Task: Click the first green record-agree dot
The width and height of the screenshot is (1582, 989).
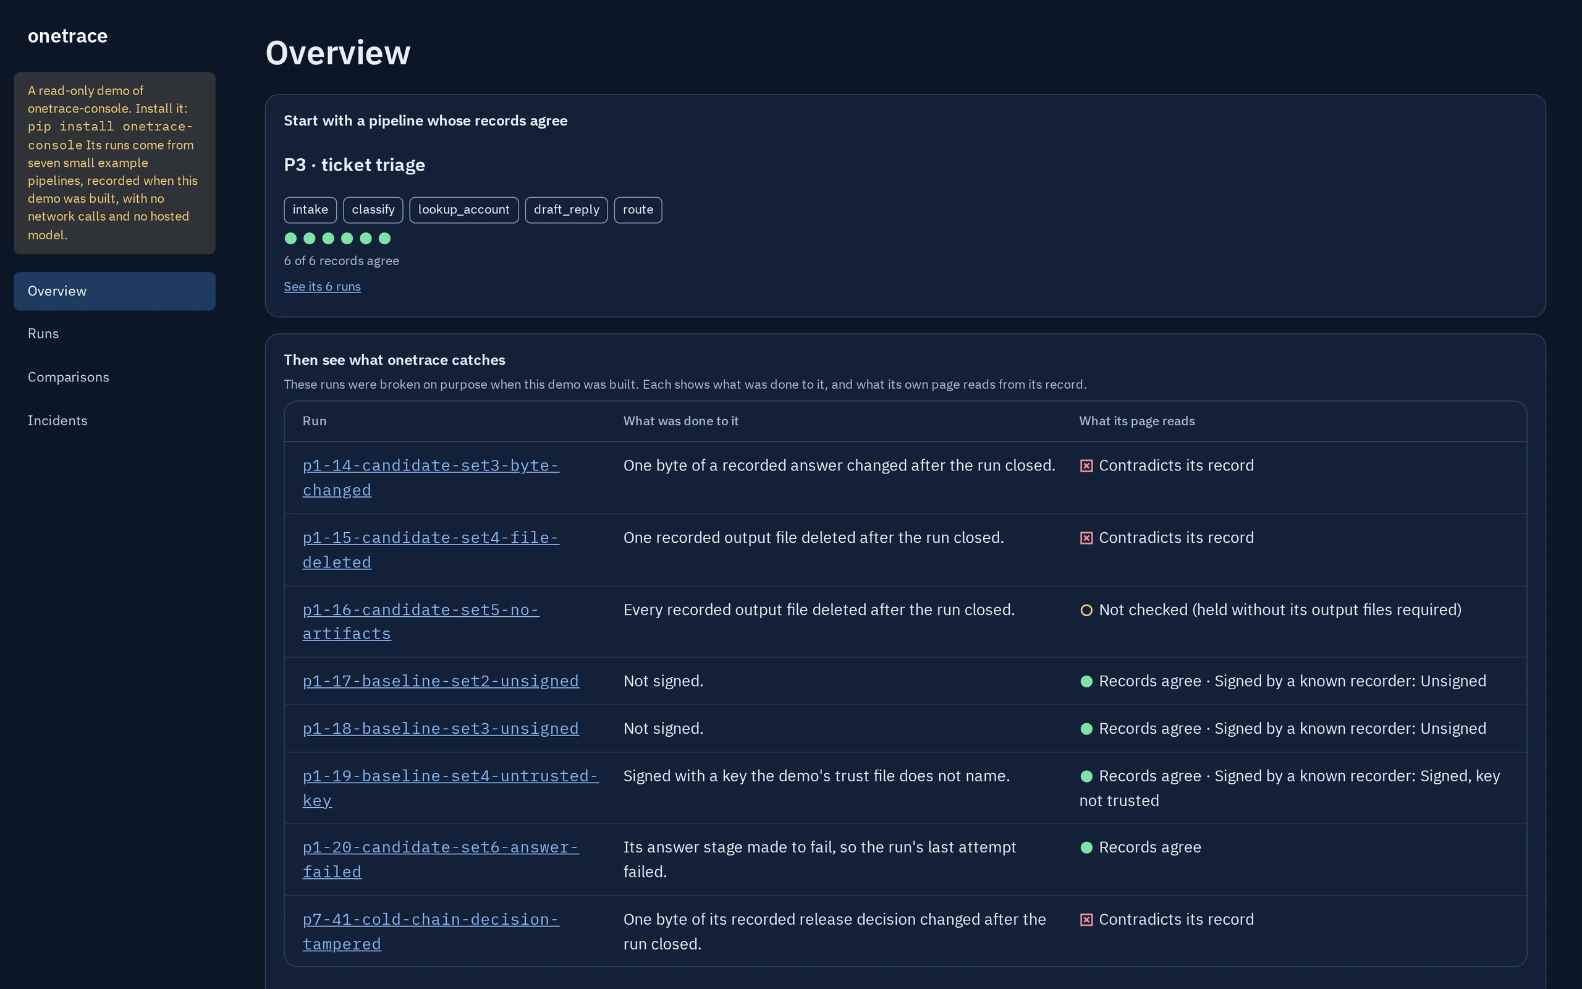Action: (x=291, y=238)
